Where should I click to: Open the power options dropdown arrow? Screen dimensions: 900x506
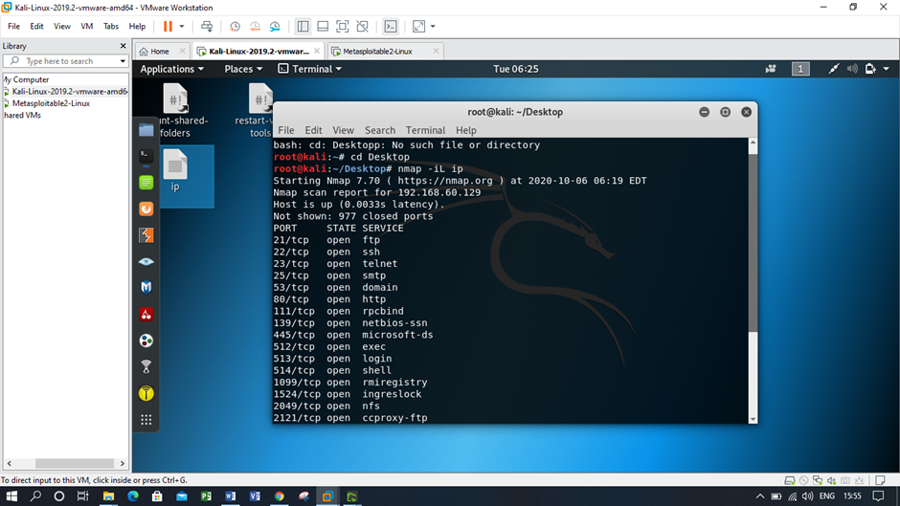point(182,27)
